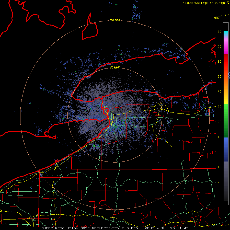Click the 60 dBZ scale value

[x=220, y=62]
